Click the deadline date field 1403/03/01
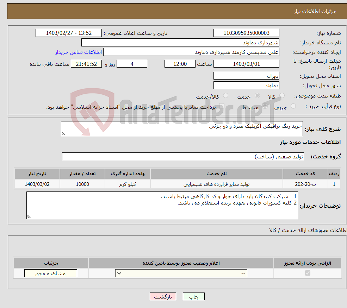This screenshot has height=308, width=347. [x=246, y=64]
